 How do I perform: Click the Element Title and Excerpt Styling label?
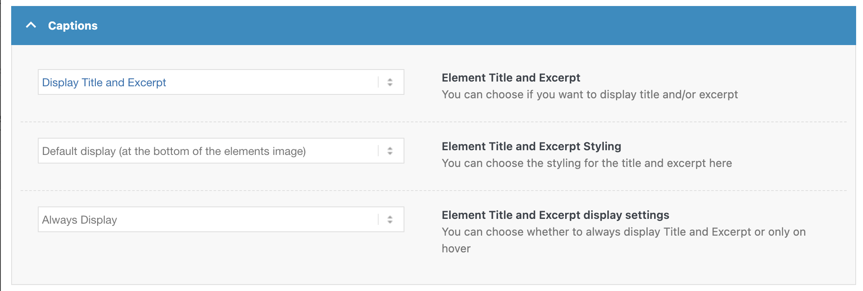(x=531, y=146)
